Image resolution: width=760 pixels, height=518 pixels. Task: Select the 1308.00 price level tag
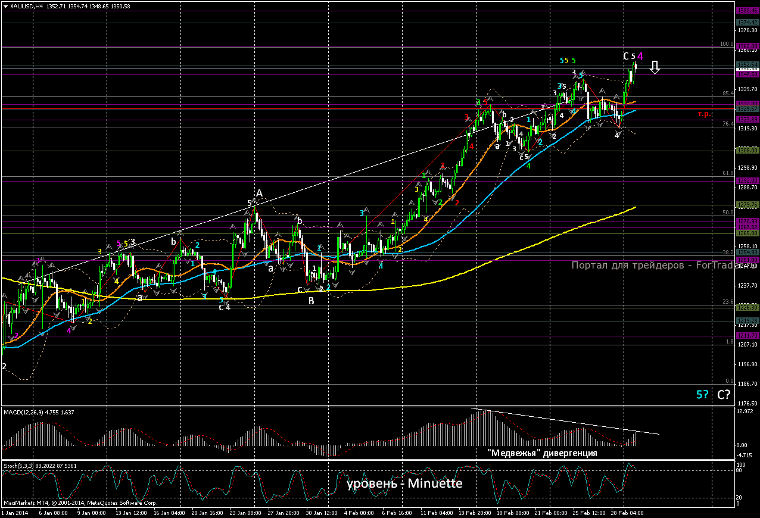[746, 151]
